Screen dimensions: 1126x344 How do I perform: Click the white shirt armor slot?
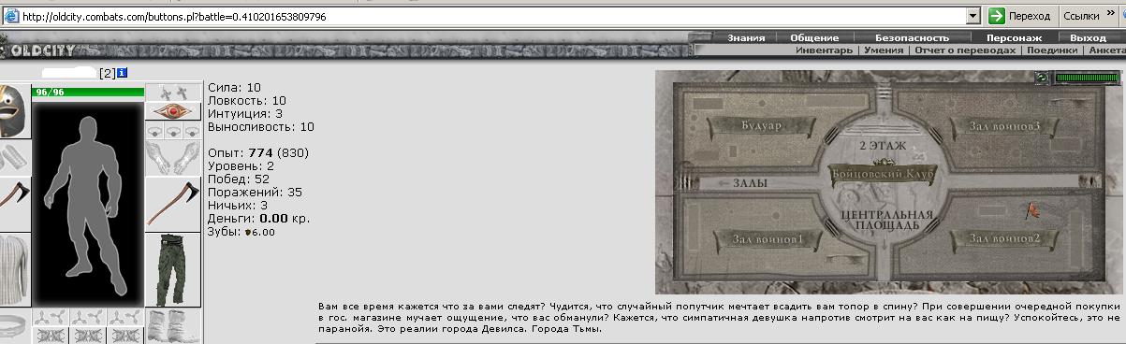coord(15,268)
